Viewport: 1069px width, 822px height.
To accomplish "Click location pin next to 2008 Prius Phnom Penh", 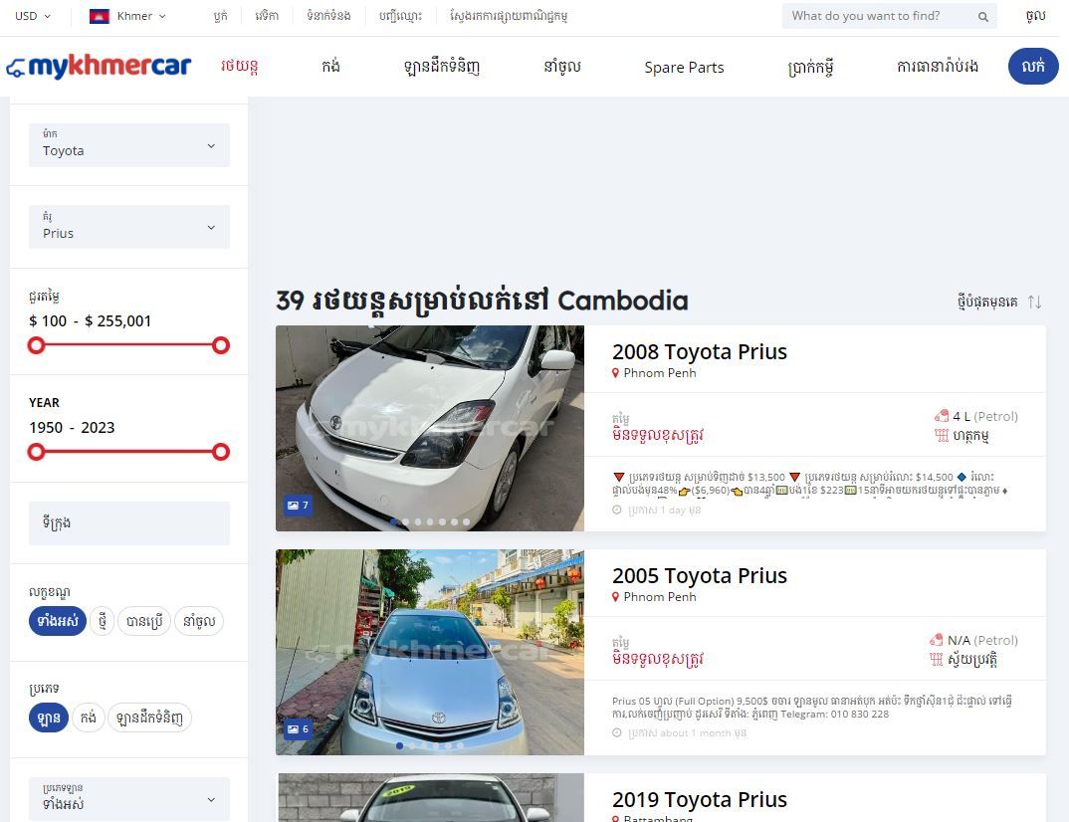I will point(616,373).
